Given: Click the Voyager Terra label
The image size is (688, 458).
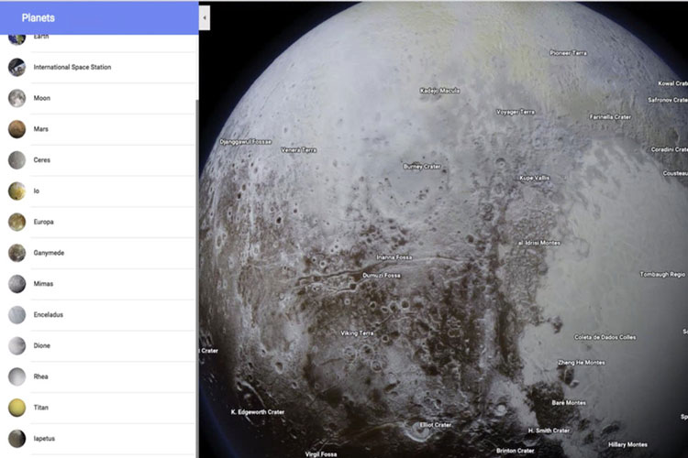Looking at the screenshot, I should [515, 112].
